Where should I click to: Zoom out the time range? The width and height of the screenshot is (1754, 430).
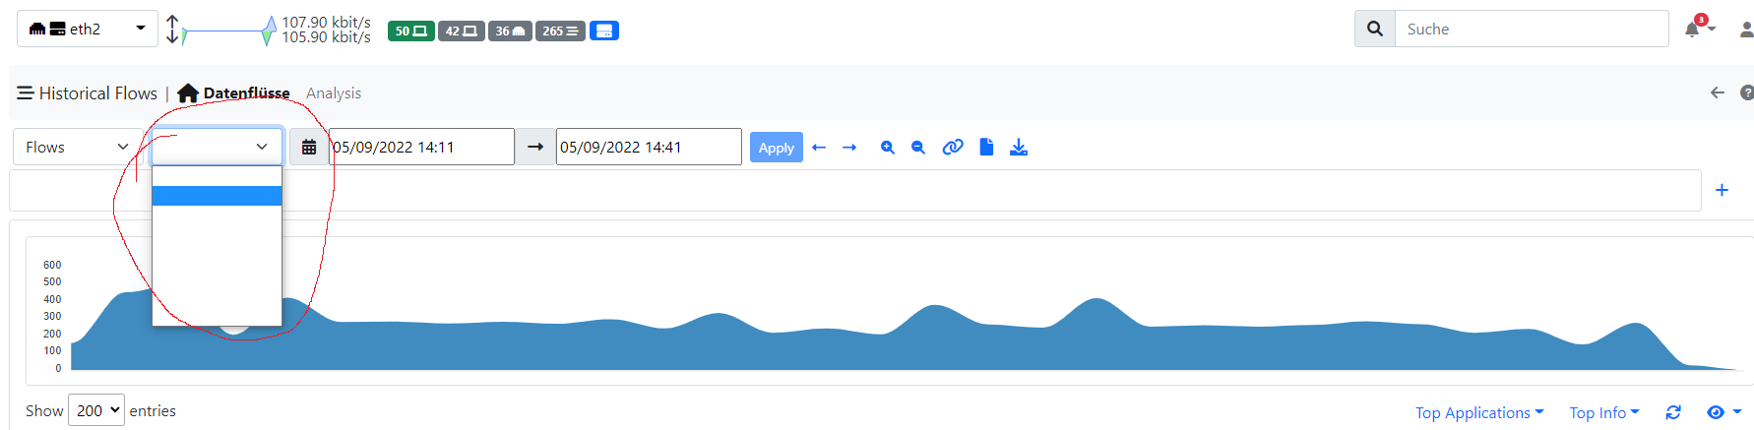[x=918, y=147]
